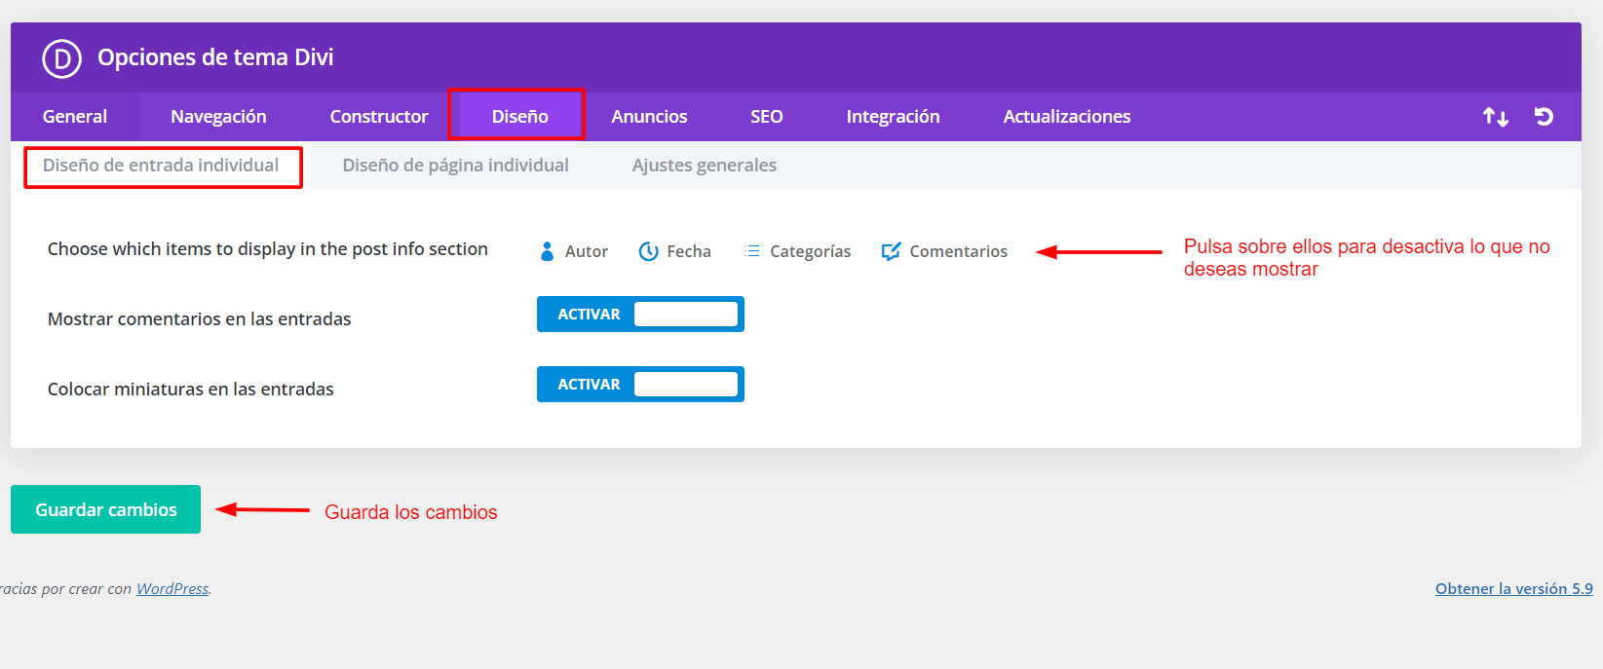
Task: Switch to the Navegación tab
Action: pos(218,117)
